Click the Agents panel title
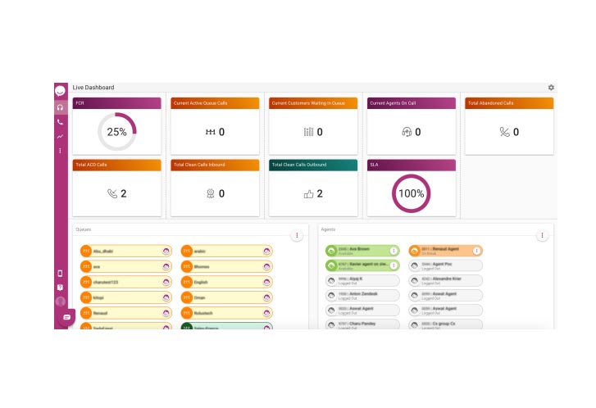This screenshot has width=596, height=408. 328,229
